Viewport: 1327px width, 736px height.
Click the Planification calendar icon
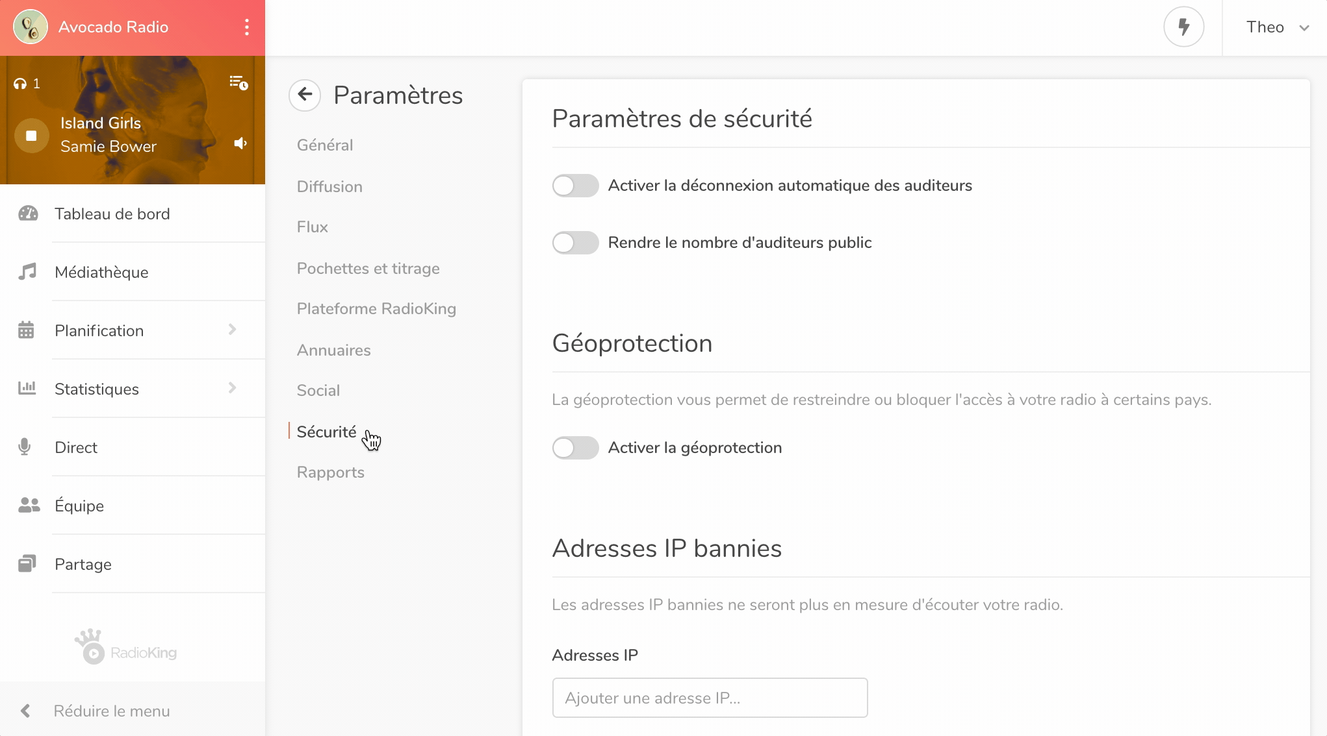[27, 330]
